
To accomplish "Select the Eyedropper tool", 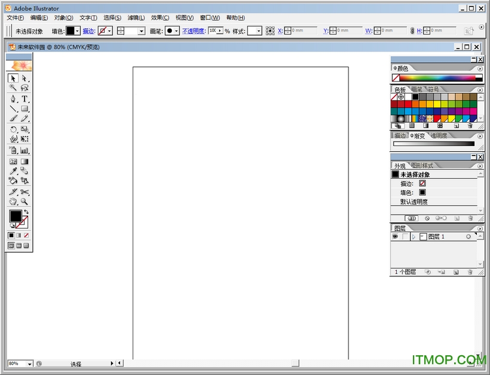I will (13, 171).
